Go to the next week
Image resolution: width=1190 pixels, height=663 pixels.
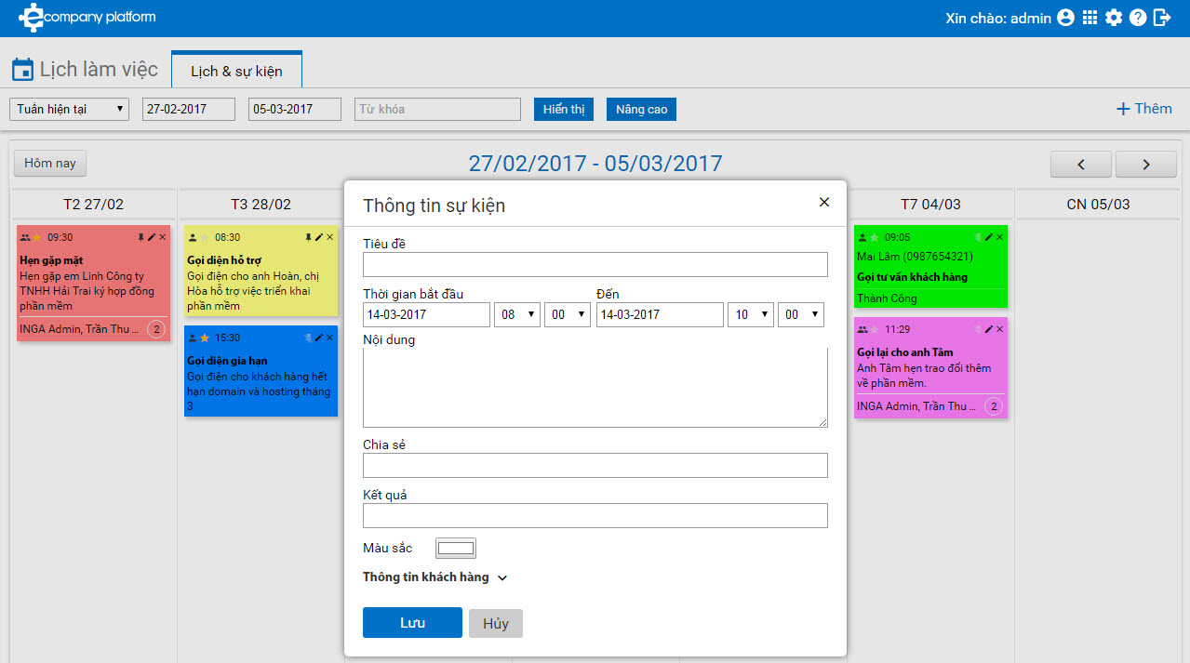(x=1146, y=164)
